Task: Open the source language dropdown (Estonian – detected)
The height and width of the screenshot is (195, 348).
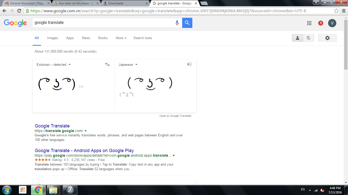Action: click(x=53, y=64)
